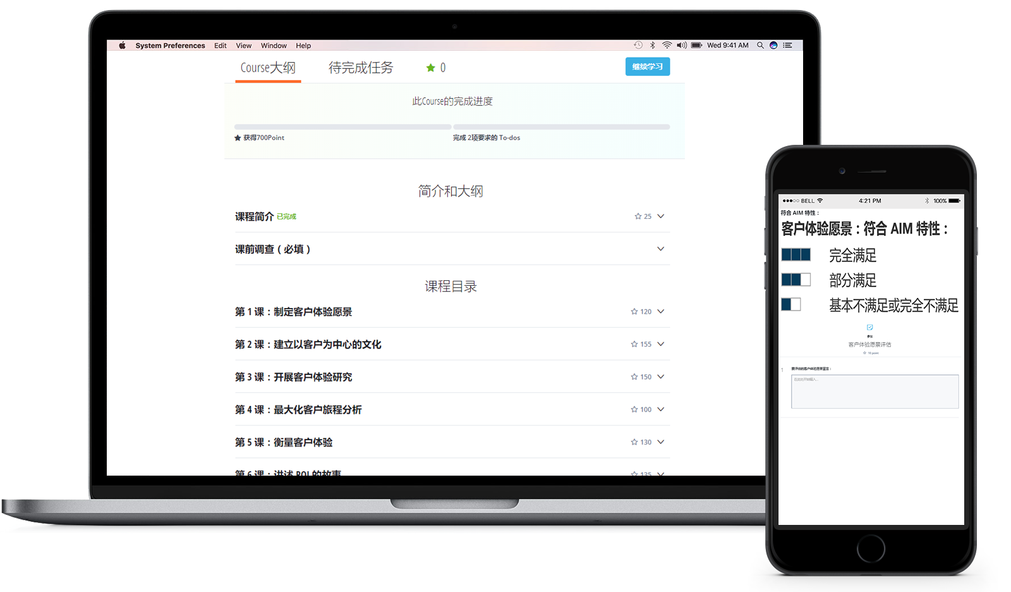
Task: Open the Apple menu icon
Action: tap(122, 46)
